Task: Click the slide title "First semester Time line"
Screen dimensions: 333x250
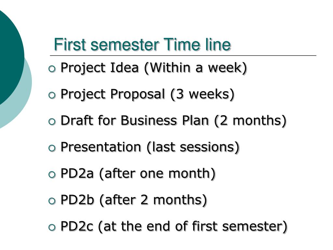Action: (142, 44)
